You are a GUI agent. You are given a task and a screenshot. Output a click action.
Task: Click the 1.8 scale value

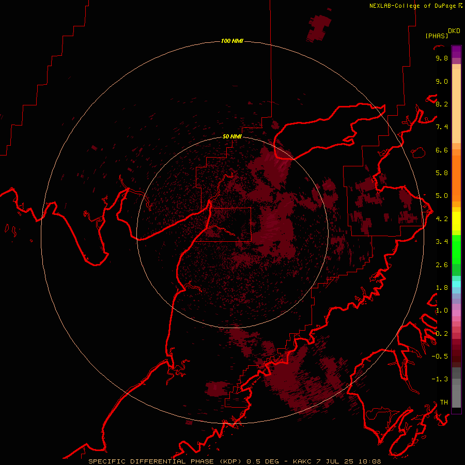click(x=442, y=288)
